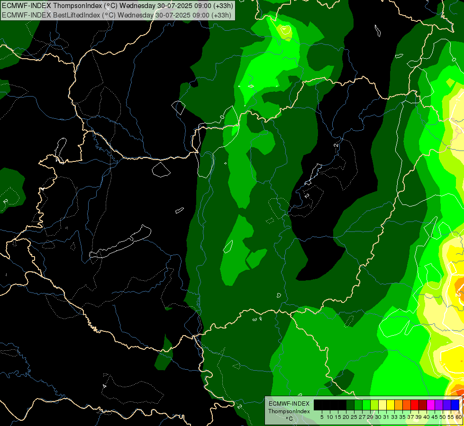This screenshot has width=464, height=426.
Task: Click the legend tick value '25'
Action: click(x=354, y=417)
